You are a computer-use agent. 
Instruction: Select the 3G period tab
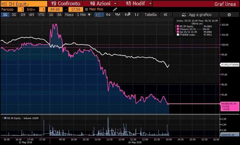pyautogui.click(x=14, y=15)
